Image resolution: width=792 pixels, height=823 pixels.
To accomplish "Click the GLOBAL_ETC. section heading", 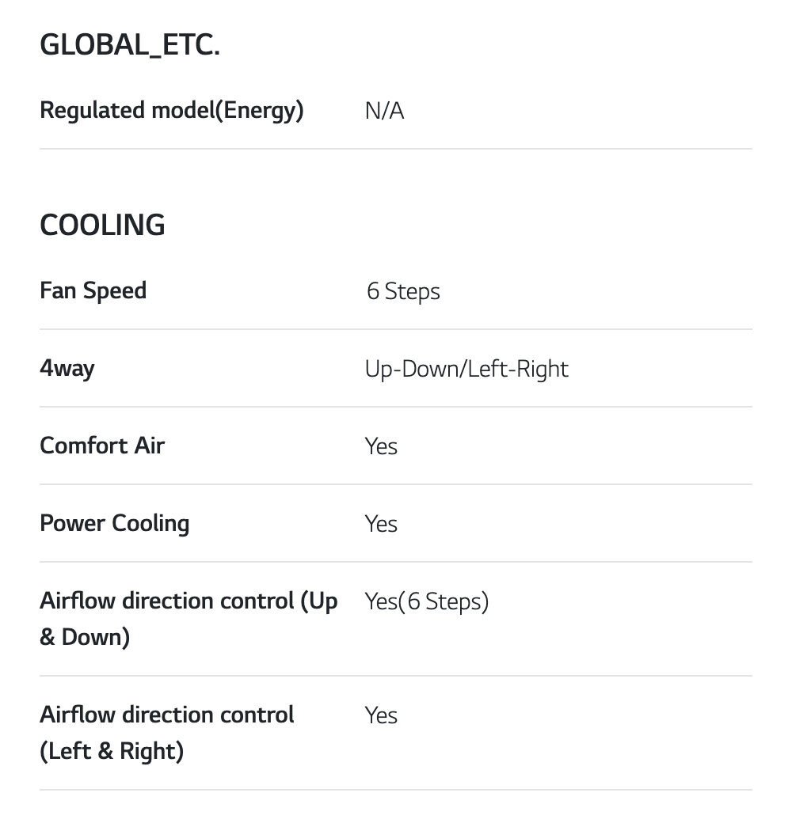I will point(129,47).
